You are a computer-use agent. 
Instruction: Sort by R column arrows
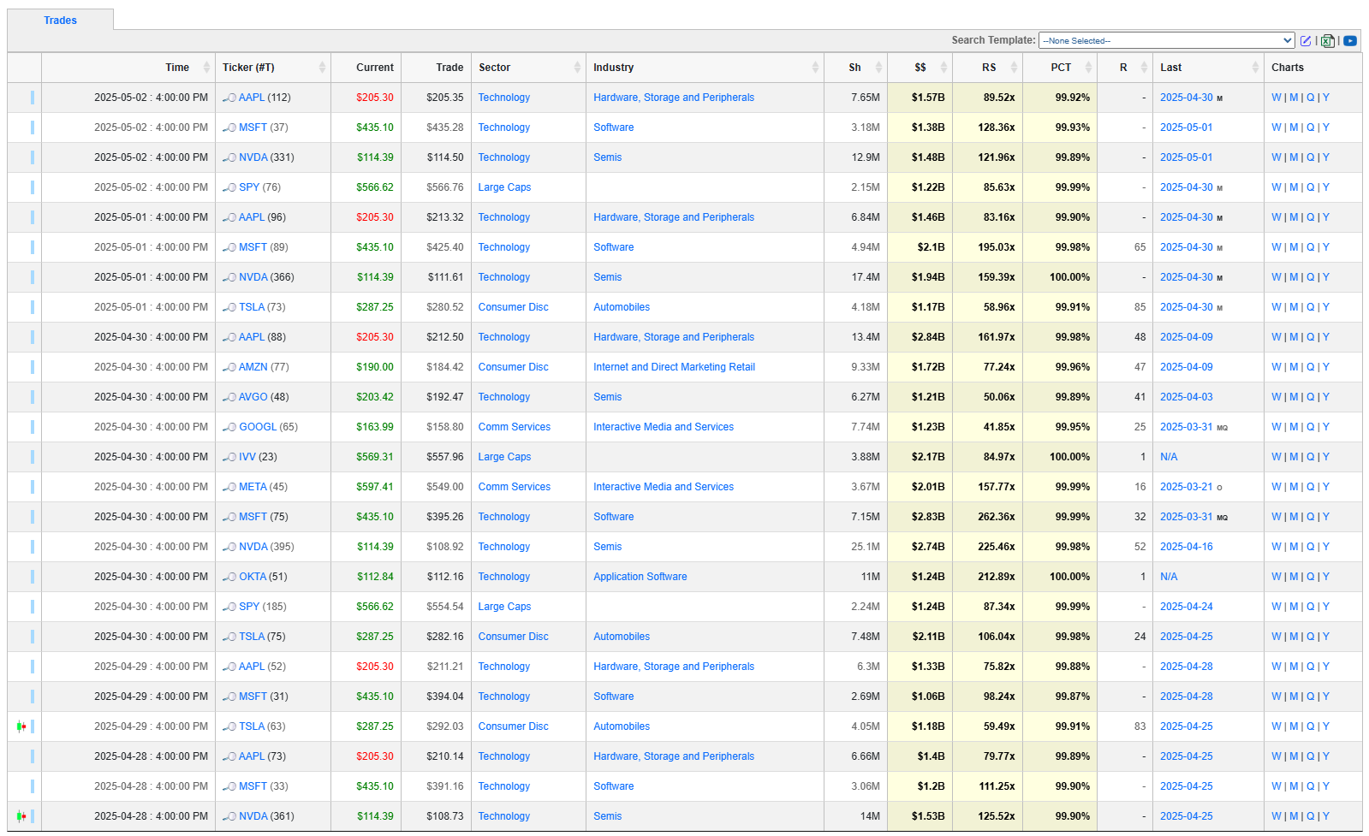click(1144, 68)
